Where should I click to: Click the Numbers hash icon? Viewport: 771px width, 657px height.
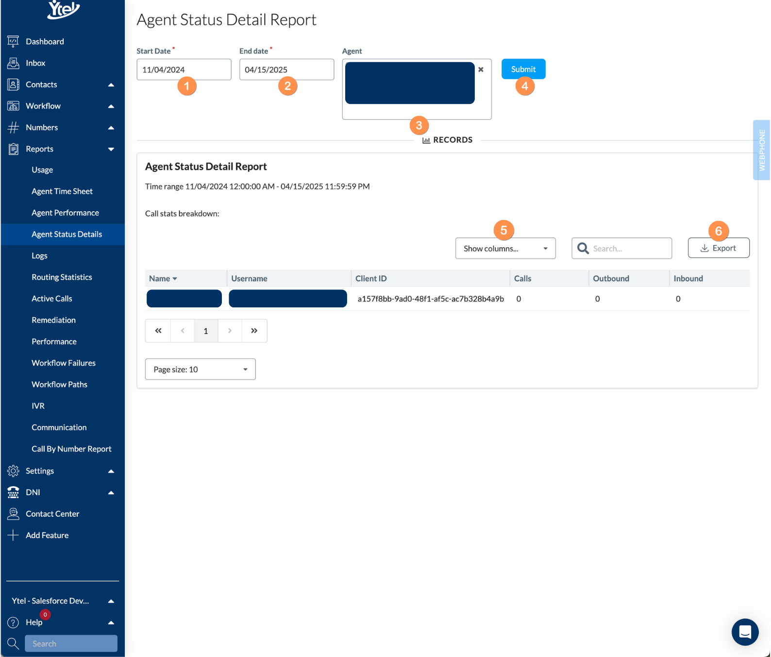[13, 127]
